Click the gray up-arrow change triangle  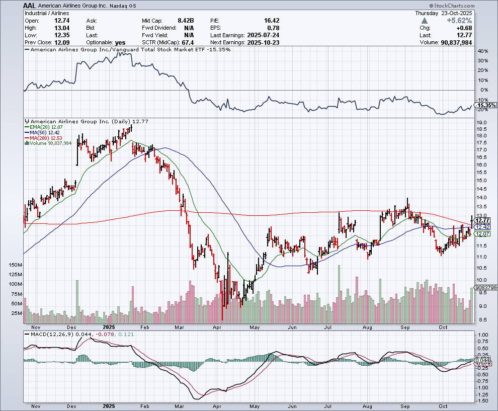(x=425, y=21)
